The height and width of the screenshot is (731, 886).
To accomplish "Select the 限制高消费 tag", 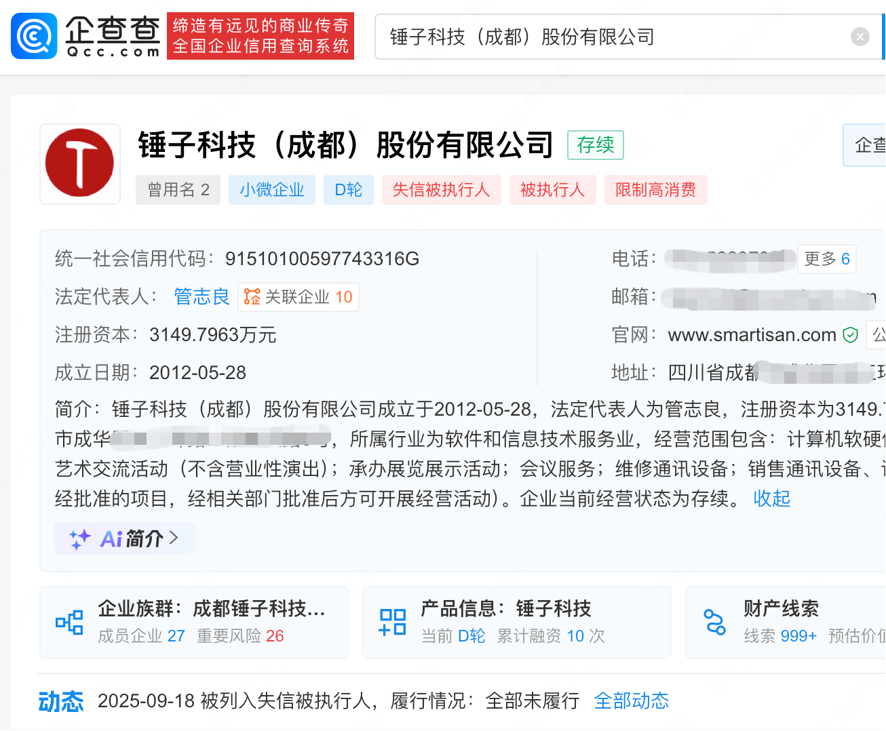I will coord(655,190).
